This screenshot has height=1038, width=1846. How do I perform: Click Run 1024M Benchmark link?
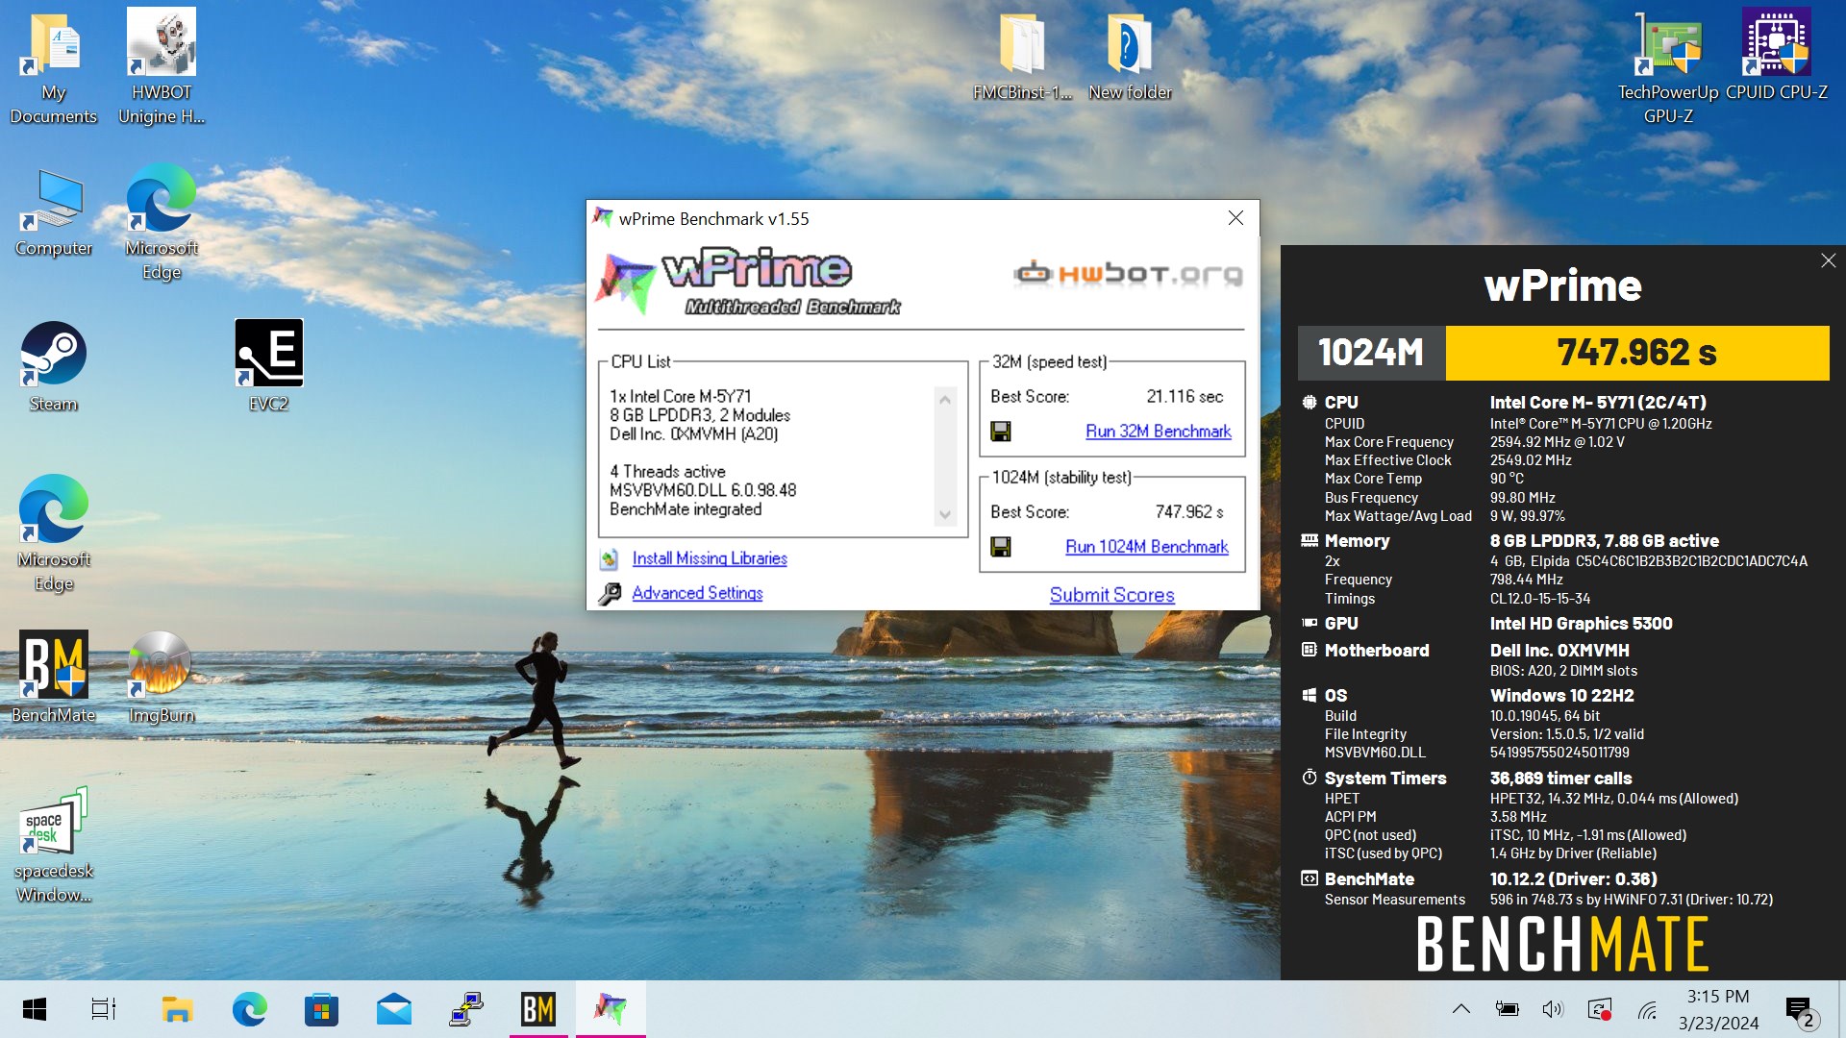(1147, 547)
